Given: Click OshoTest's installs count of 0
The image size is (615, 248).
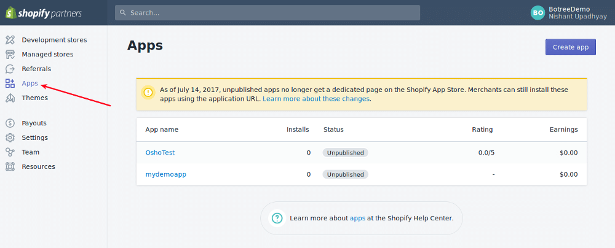Looking at the screenshot, I should pyautogui.click(x=309, y=153).
